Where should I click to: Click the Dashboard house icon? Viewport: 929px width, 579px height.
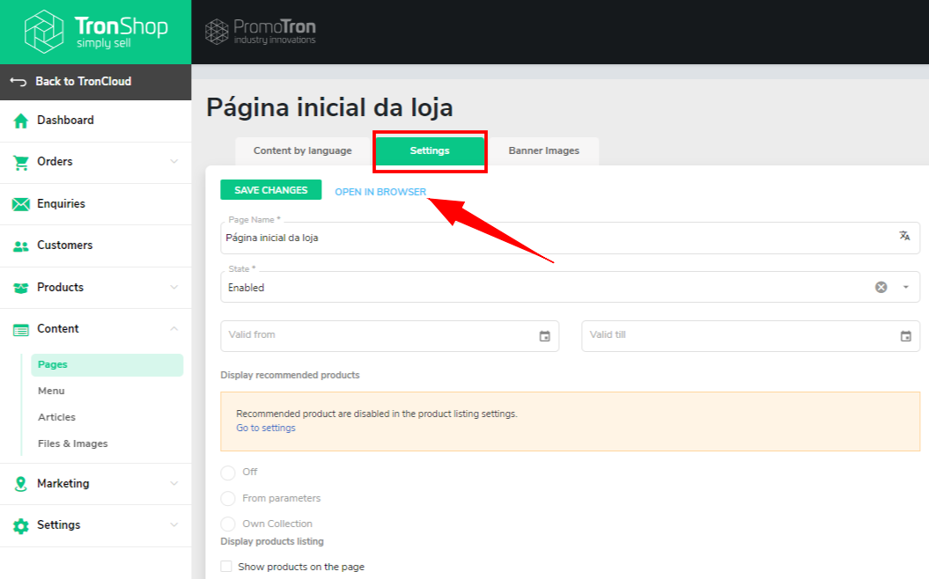coord(21,121)
